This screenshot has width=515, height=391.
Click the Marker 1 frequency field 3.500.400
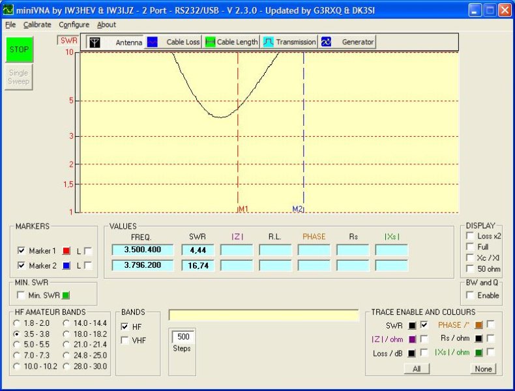point(143,250)
